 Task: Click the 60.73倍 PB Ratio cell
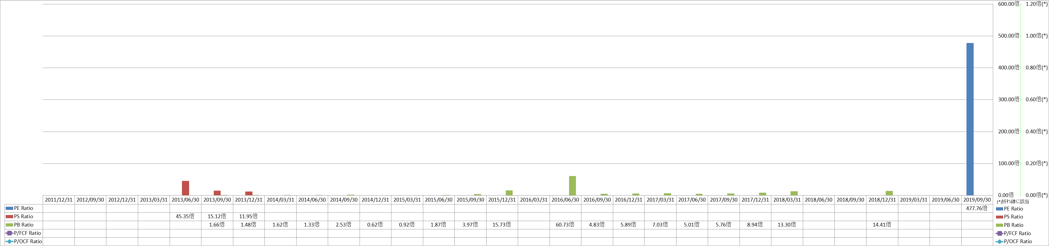(x=565, y=225)
